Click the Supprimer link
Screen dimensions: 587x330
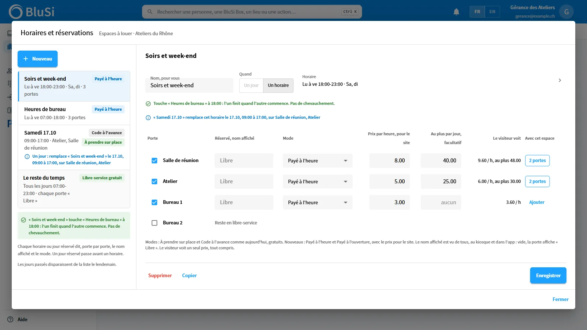(x=160, y=275)
